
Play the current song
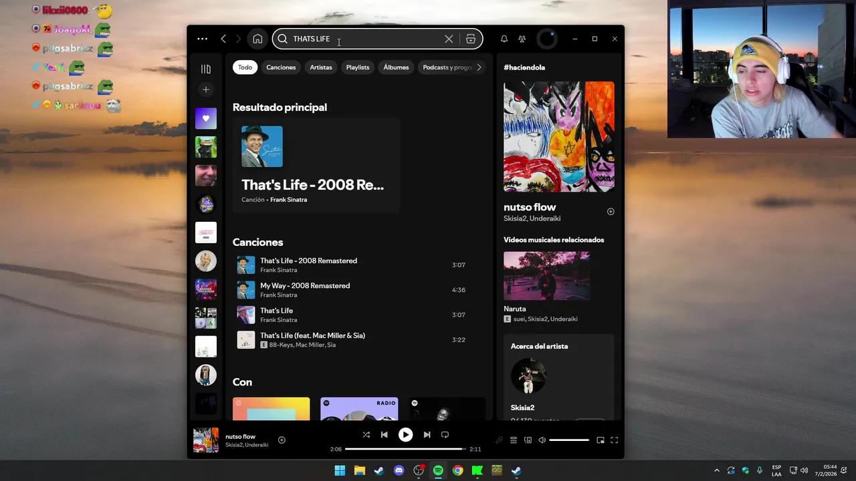click(x=405, y=434)
